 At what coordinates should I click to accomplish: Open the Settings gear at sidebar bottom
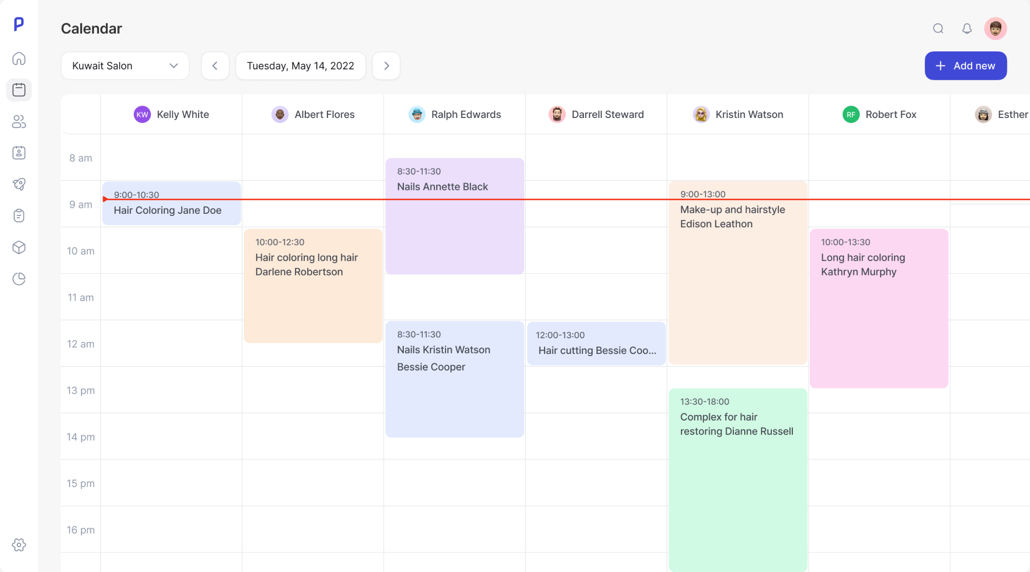[x=19, y=545]
